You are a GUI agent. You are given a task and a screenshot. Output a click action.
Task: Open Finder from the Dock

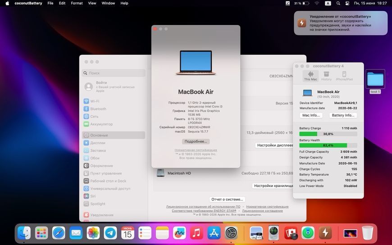coord(24,233)
